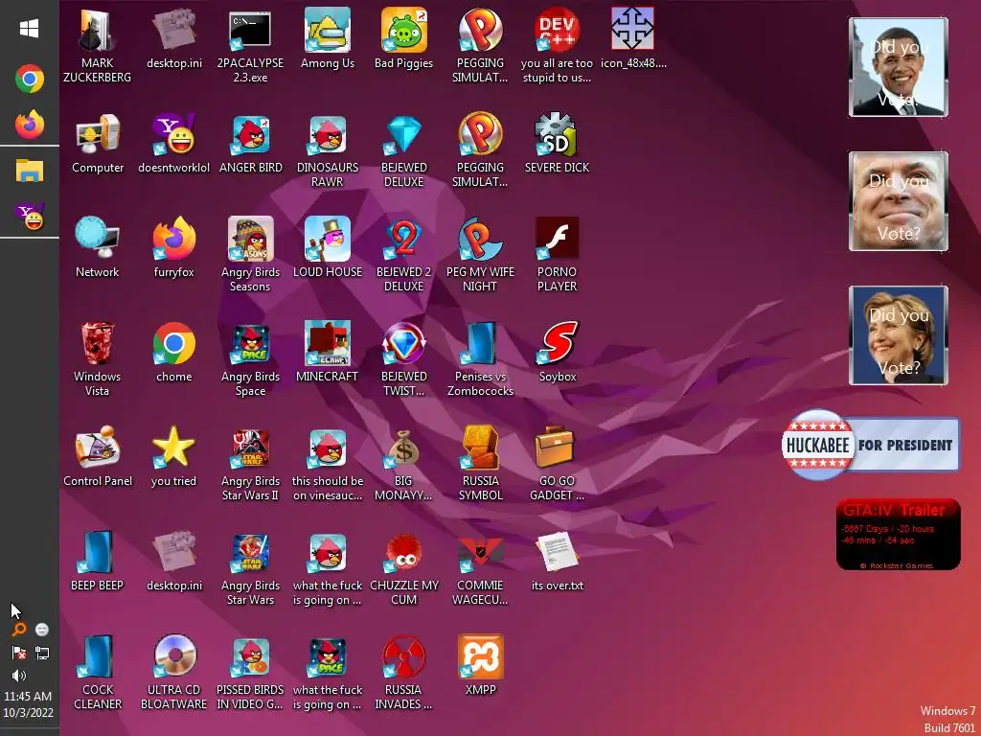Select the furryfox Firefox shortcut
Image resolution: width=981 pixels, height=736 pixels.
tap(174, 248)
